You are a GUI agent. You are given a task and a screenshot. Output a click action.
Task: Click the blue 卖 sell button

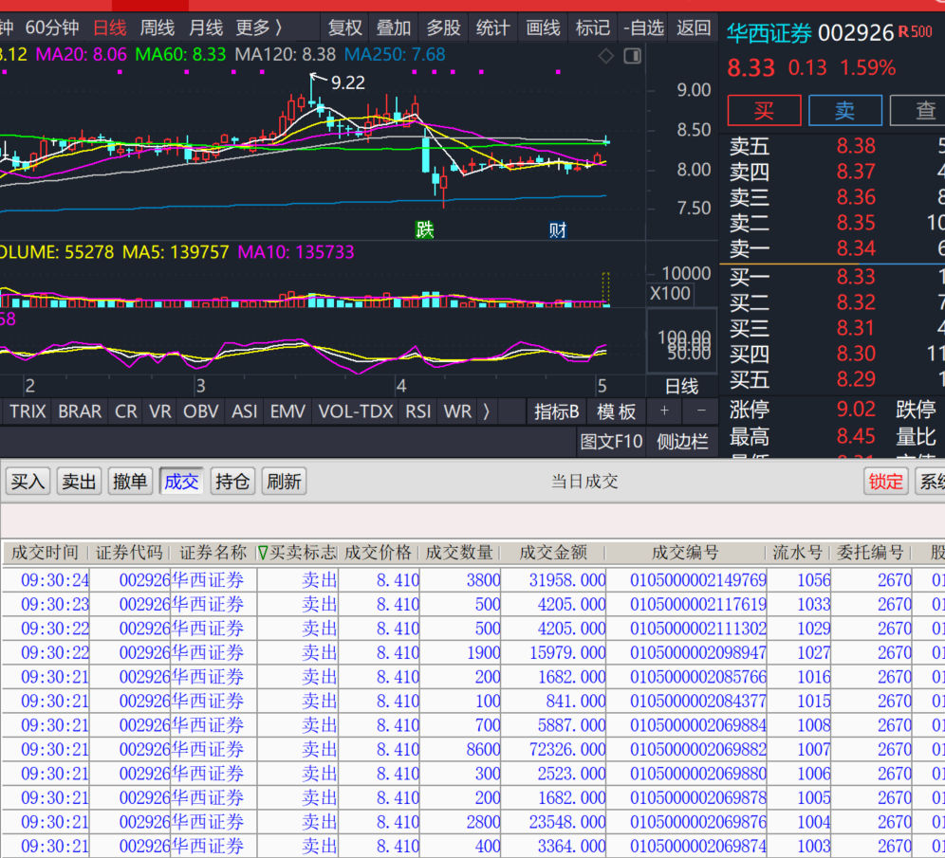coord(844,110)
